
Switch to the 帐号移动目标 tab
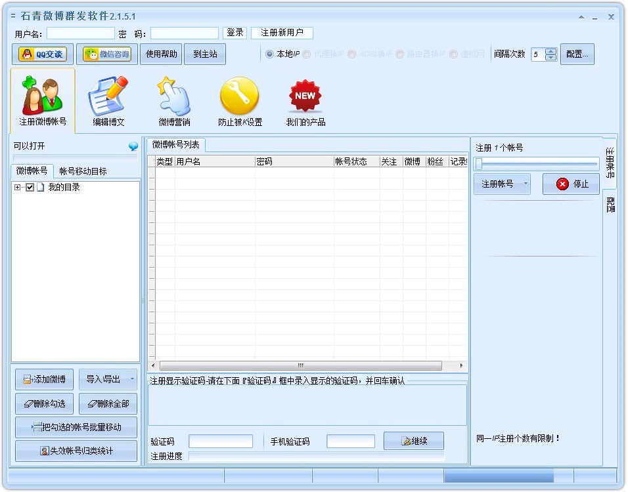(x=83, y=171)
